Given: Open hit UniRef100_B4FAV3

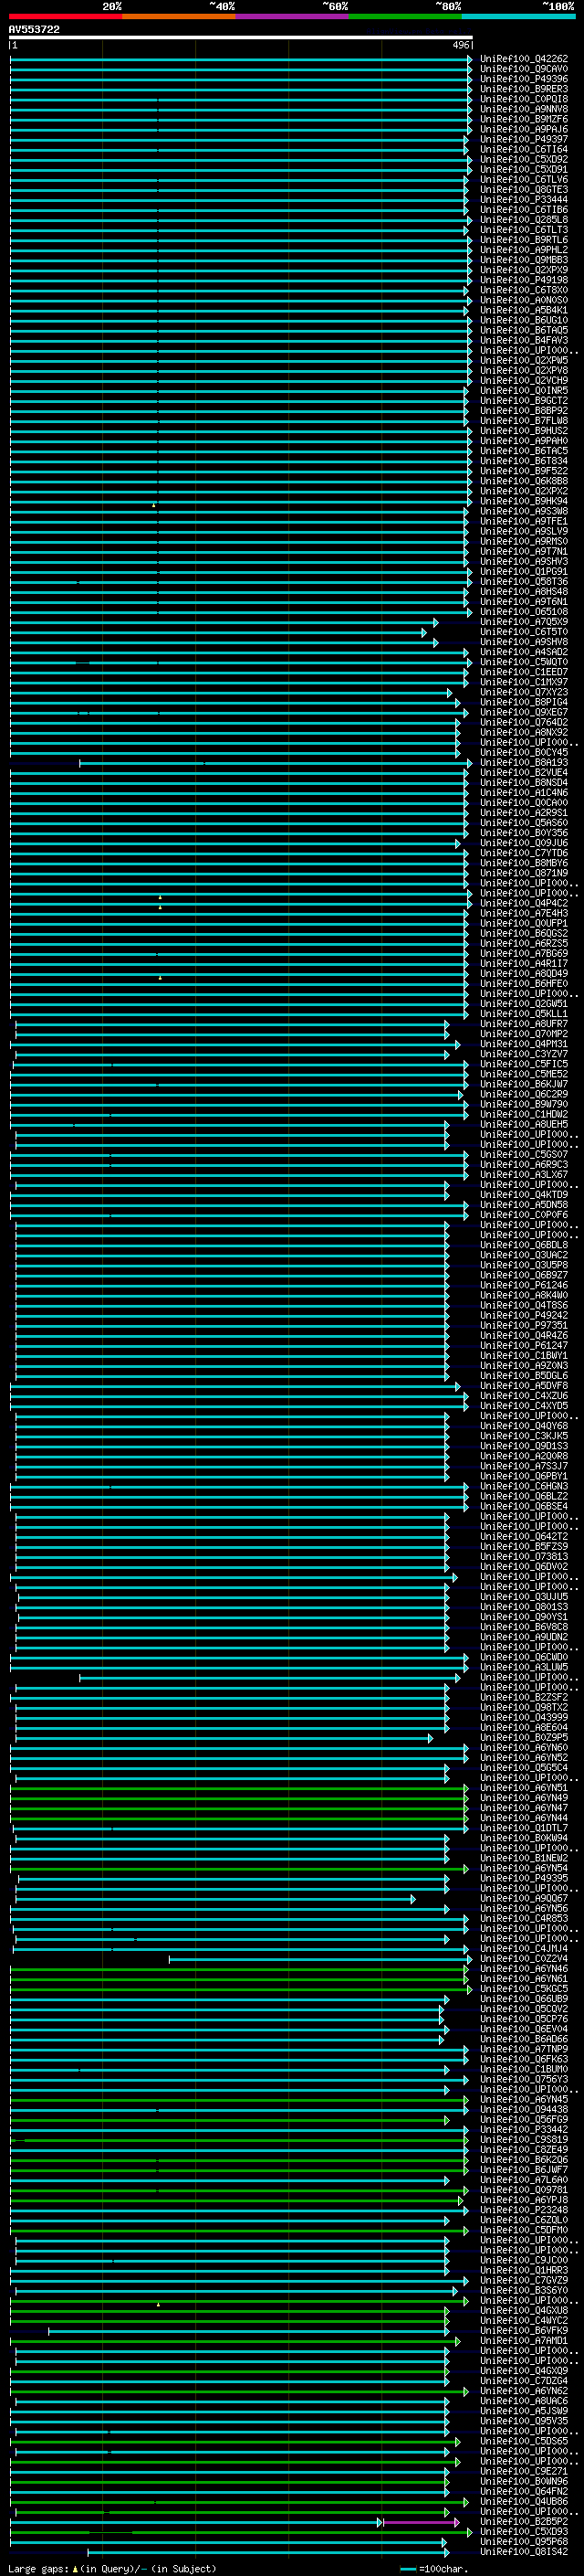Looking at the screenshot, I should (523, 340).
